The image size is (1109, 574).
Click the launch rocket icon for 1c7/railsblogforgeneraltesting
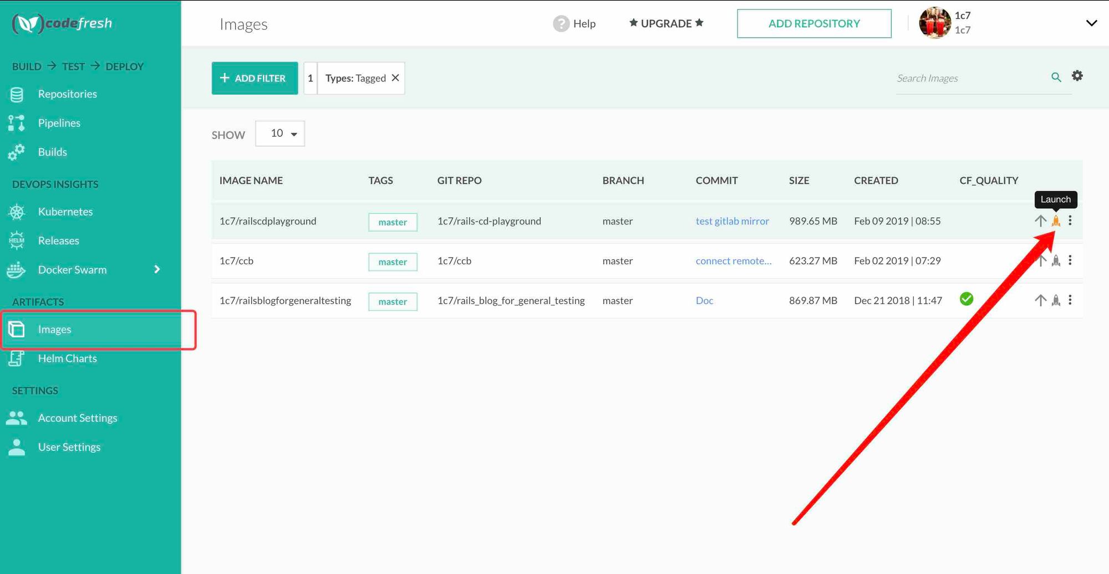point(1056,300)
